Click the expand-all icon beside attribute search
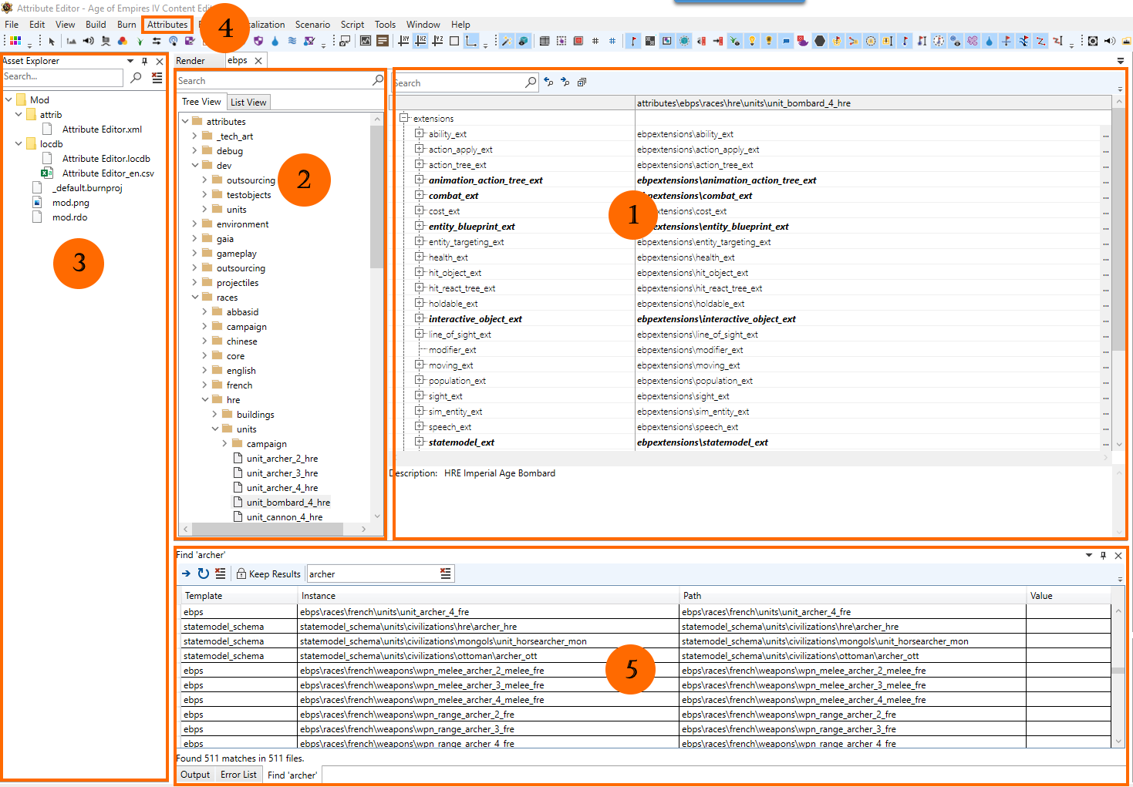The height and width of the screenshot is (787, 1133). (582, 82)
